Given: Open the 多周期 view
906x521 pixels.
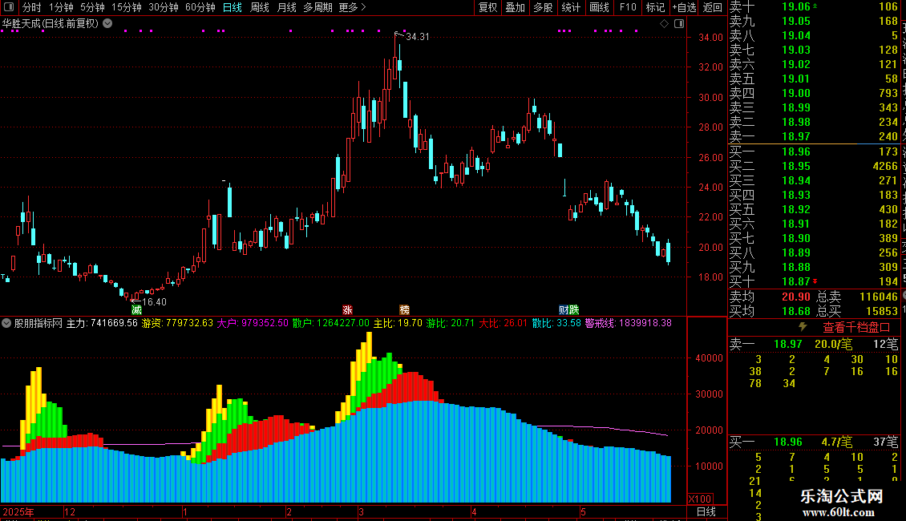Looking at the screenshot, I should [x=318, y=7].
